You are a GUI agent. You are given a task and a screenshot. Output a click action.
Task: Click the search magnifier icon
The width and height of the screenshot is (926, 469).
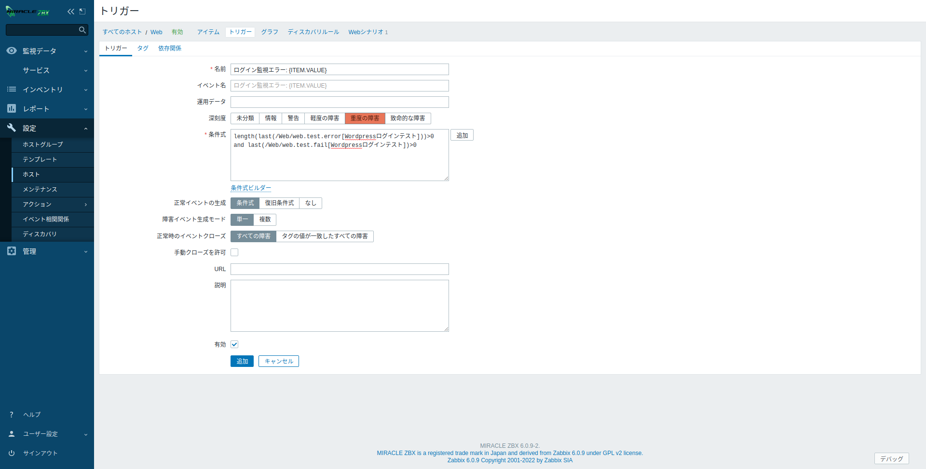(x=82, y=30)
